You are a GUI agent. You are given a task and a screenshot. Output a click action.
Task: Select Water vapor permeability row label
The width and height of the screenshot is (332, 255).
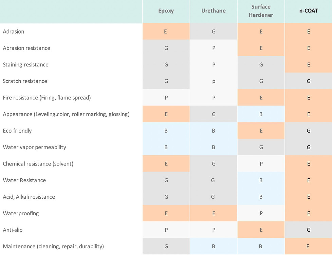tap(35, 147)
